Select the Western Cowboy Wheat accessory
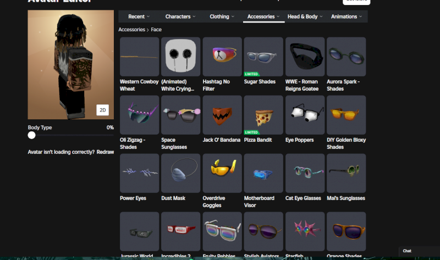 (139, 57)
